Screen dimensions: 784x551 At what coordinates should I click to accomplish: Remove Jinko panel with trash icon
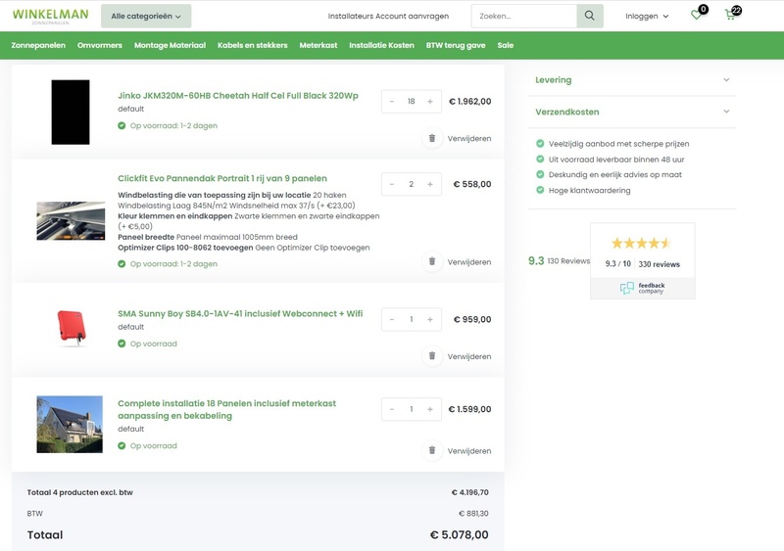click(x=431, y=139)
